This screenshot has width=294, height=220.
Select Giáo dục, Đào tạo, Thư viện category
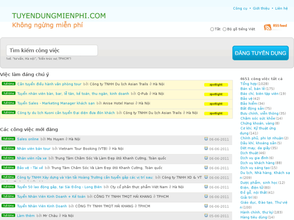(x=264, y=205)
